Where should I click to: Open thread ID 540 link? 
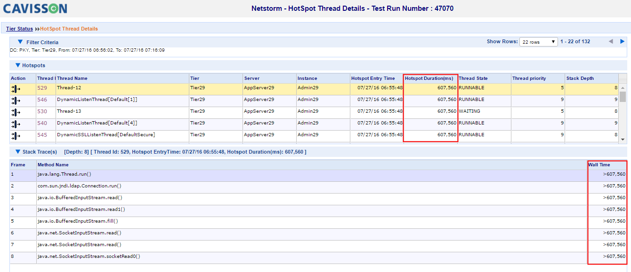pyautogui.click(x=42, y=123)
